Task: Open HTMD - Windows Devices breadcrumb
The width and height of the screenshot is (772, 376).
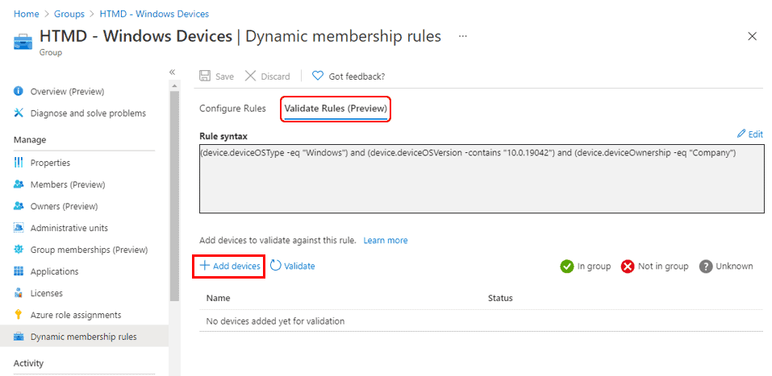Action: click(x=154, y=14)
